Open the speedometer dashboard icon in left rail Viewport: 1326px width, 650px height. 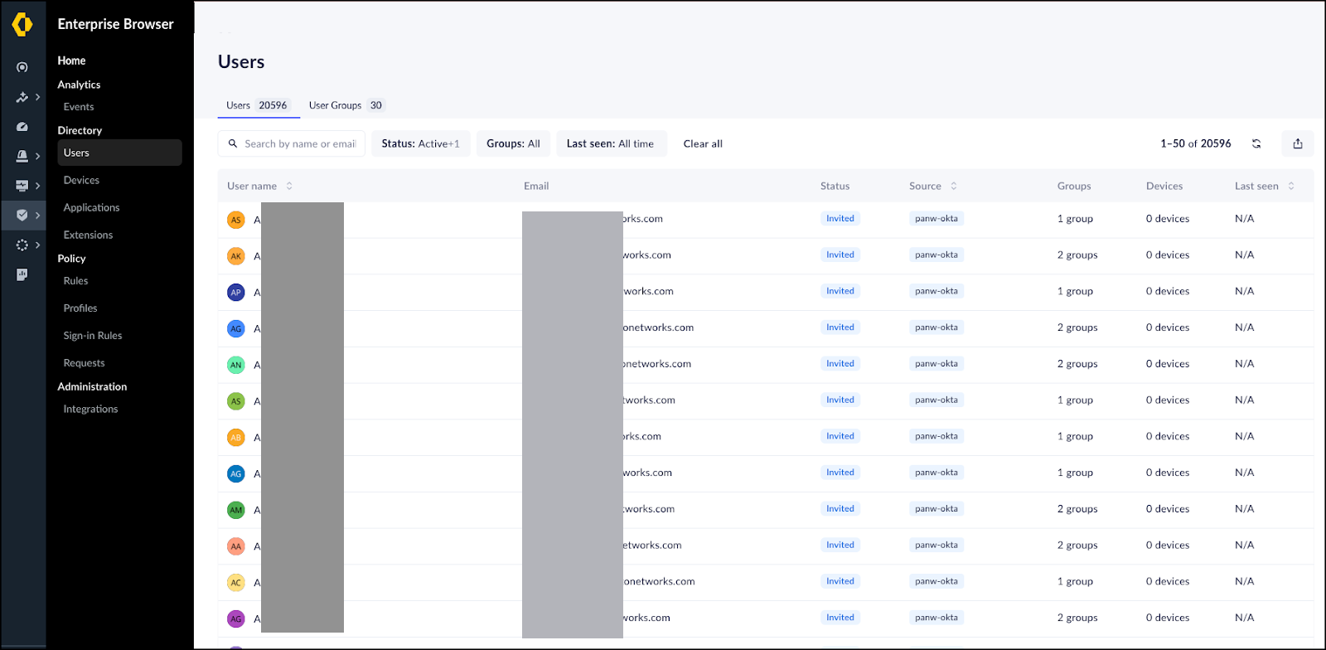[22, 127]
